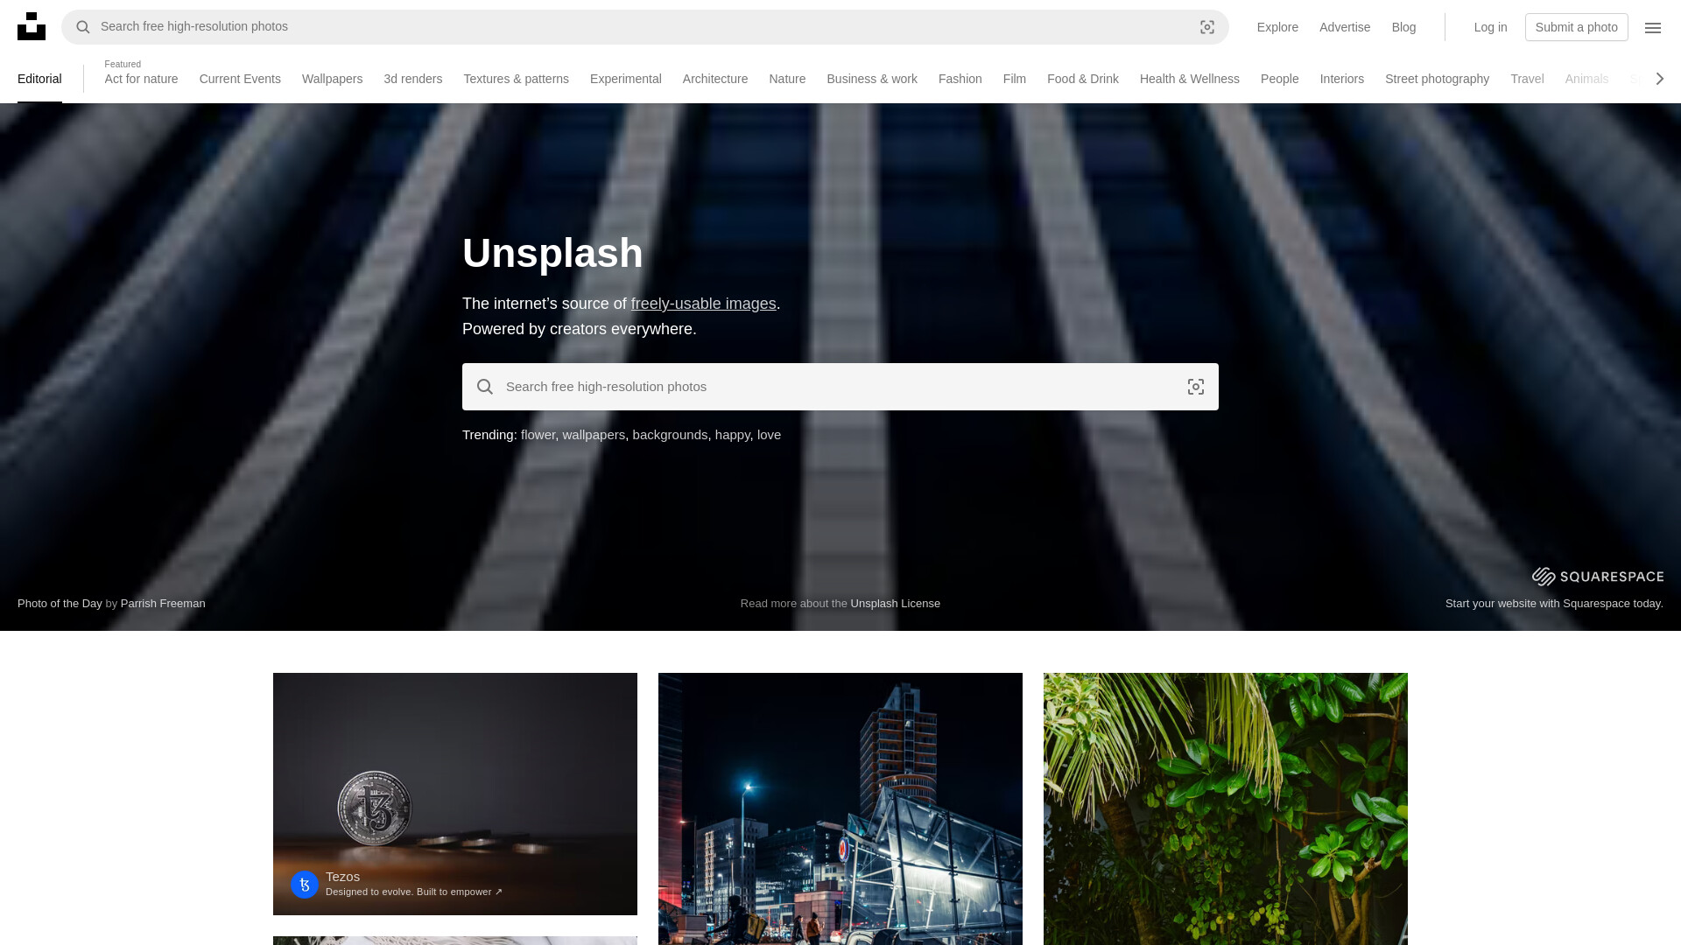Open visual search in hero search box
The height and width of the screenshot is (945, 1681).
[x=1196, y=387]
